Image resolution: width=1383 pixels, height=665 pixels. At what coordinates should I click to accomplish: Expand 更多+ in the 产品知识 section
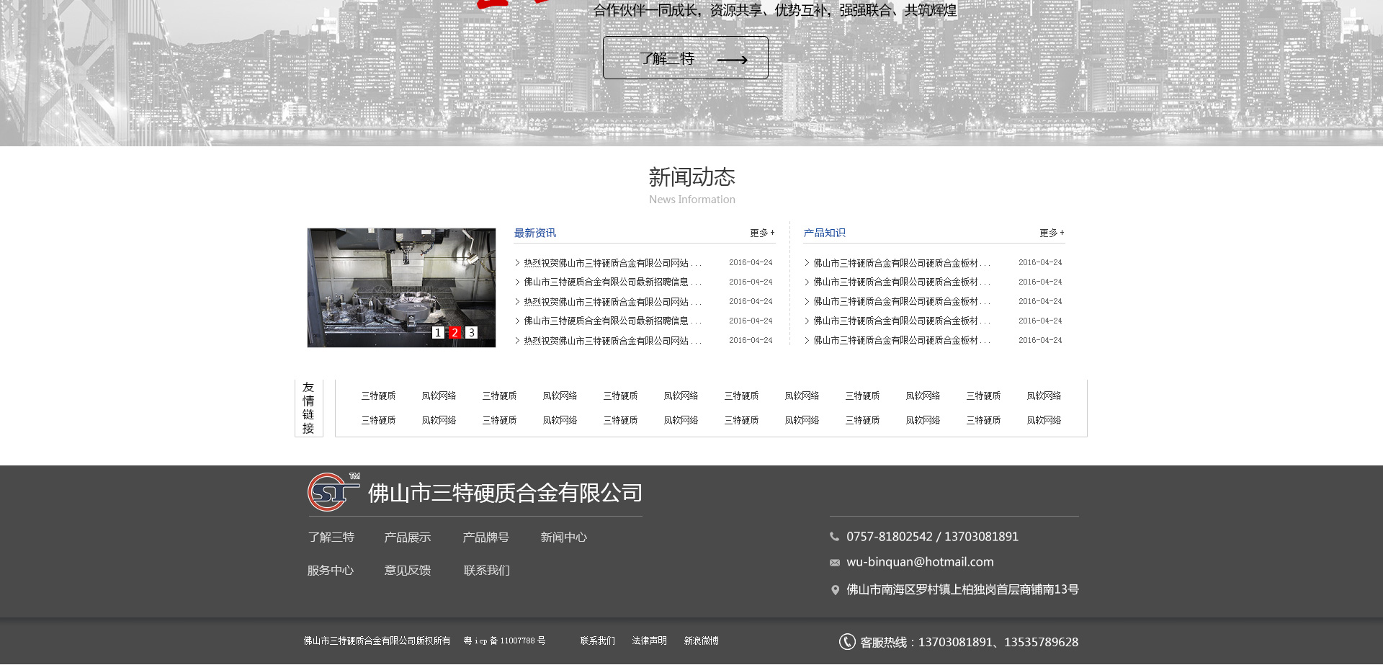tap(1051, 233)
